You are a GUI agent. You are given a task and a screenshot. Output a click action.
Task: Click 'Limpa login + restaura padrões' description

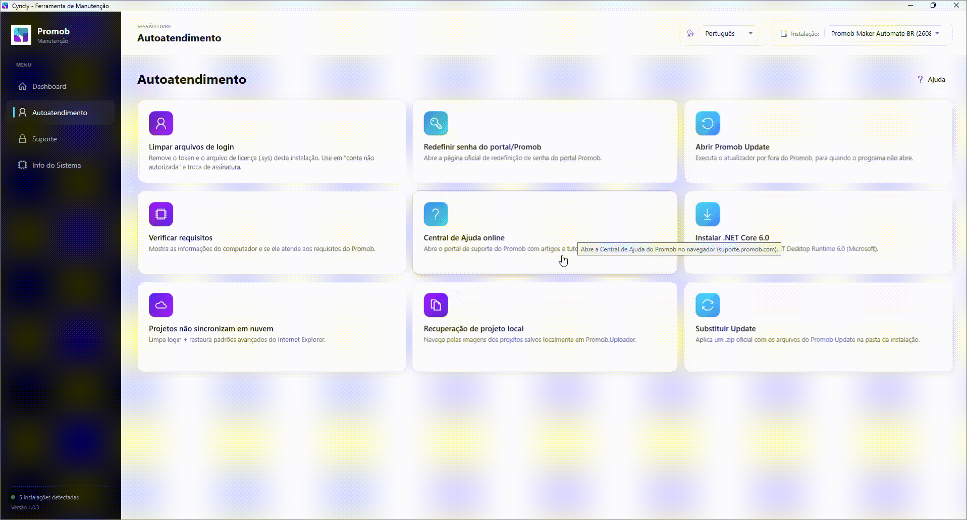pyautogui.click(x=237, y=340)
